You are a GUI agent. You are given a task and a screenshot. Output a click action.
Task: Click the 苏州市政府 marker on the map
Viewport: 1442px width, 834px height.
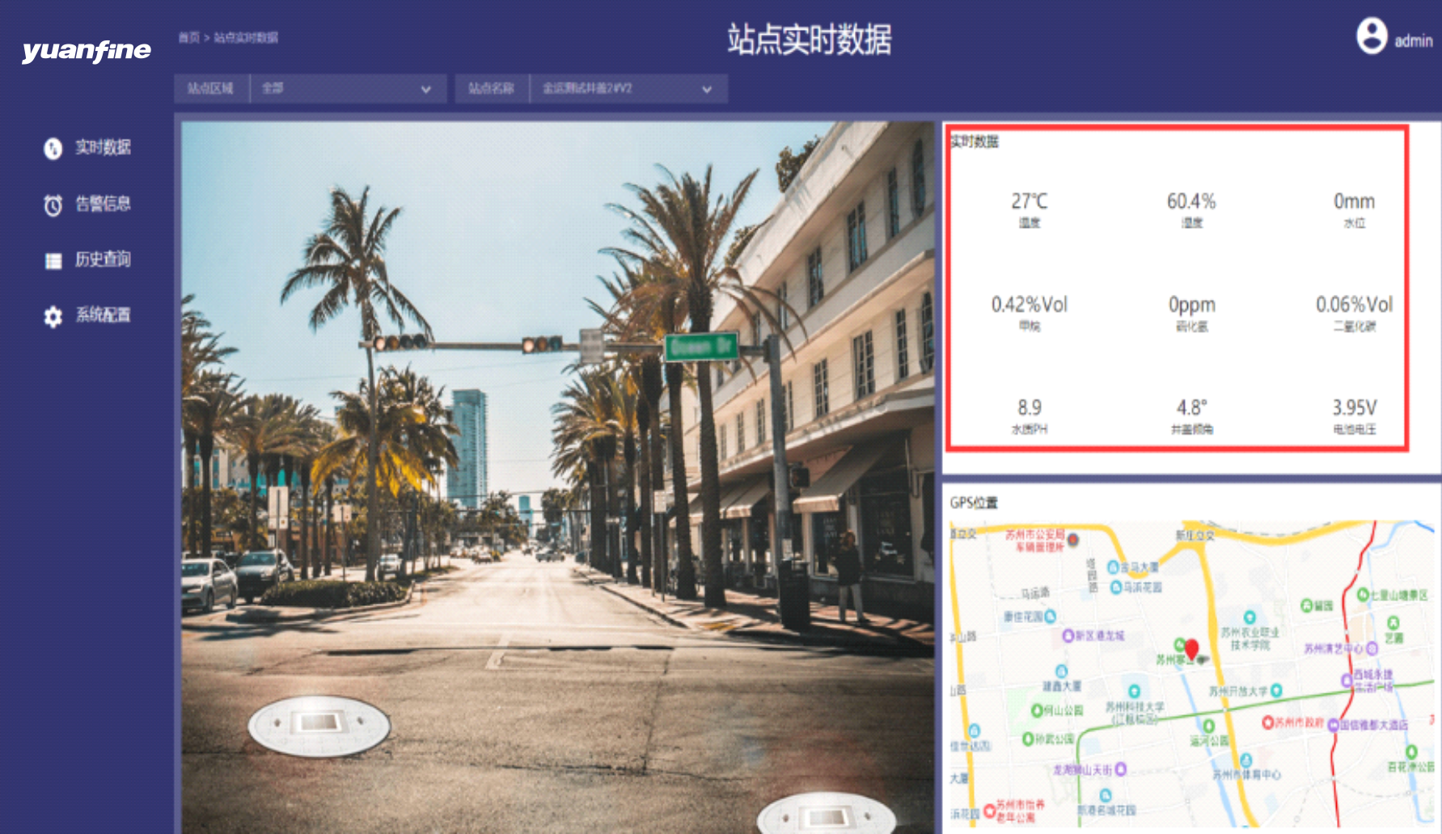pyautogui.click(x=1268, y=722)
